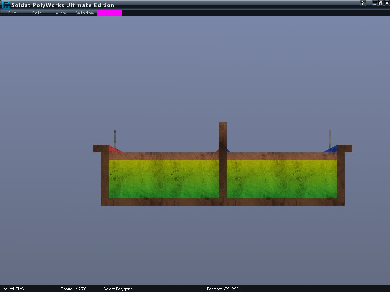Close the PolyWorks window
This screenshot has width=390, height=292.
[386, 3]
